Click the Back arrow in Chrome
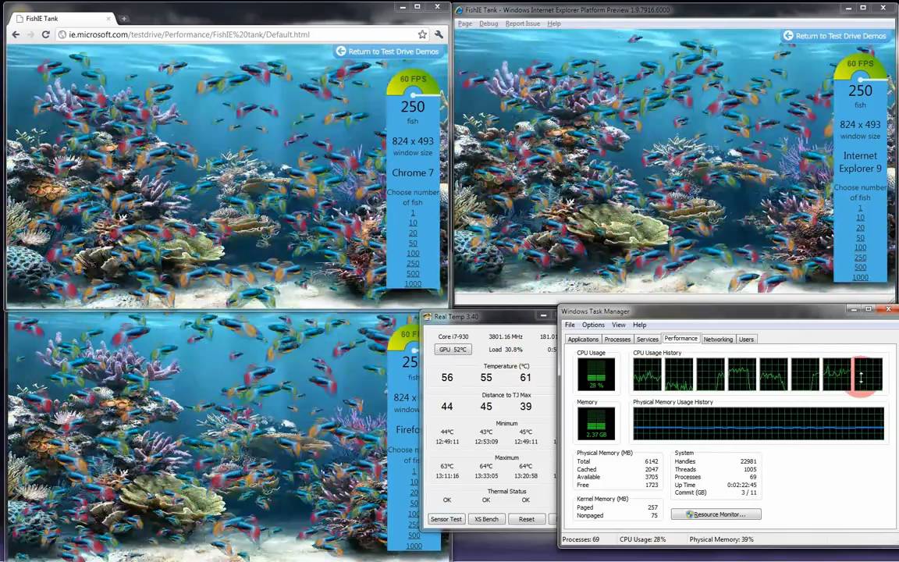 16,34
